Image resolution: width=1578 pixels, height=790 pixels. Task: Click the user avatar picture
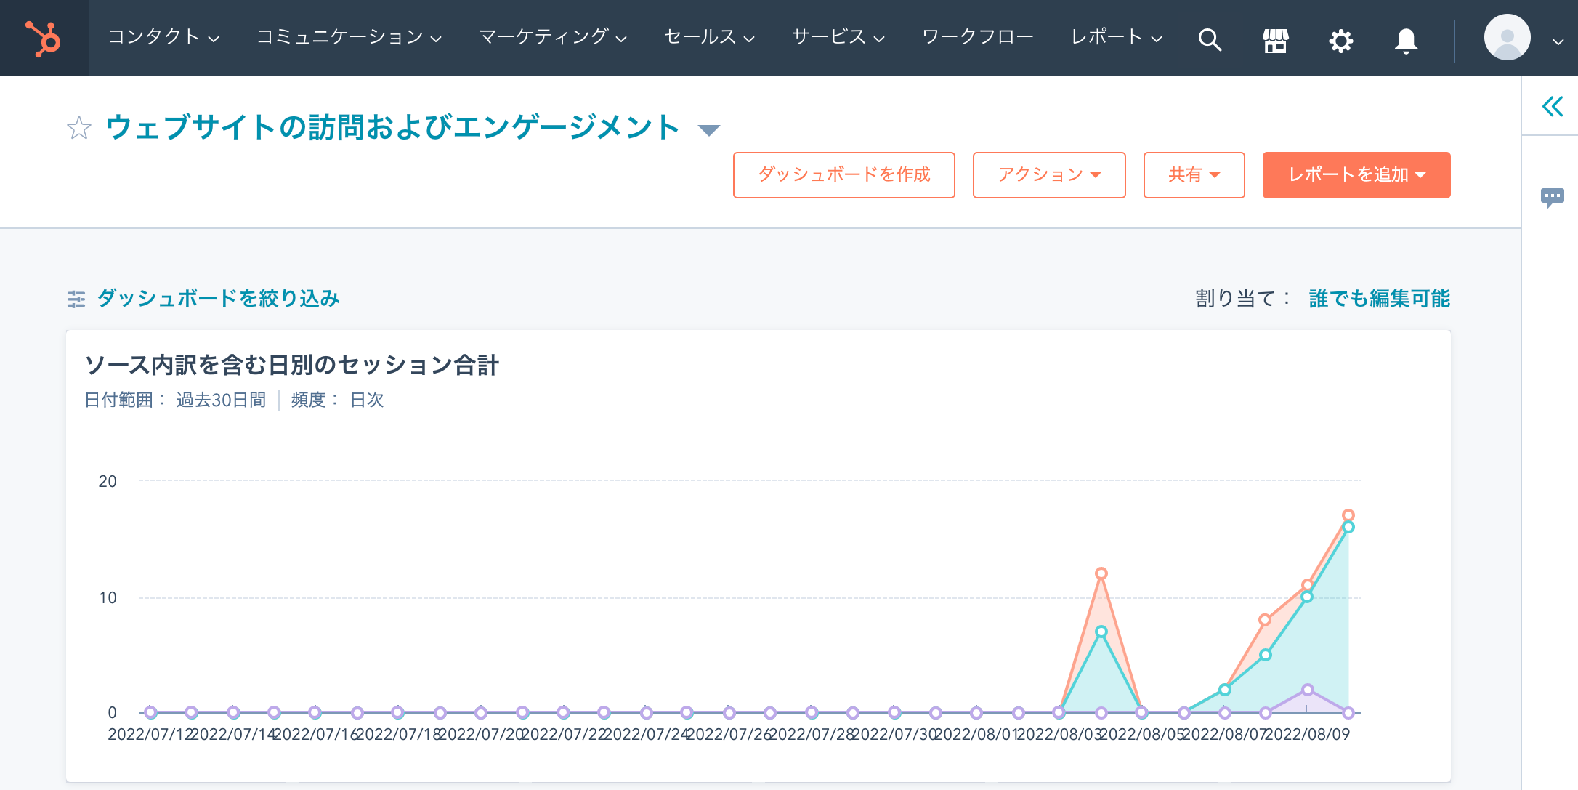[1508, 38]
